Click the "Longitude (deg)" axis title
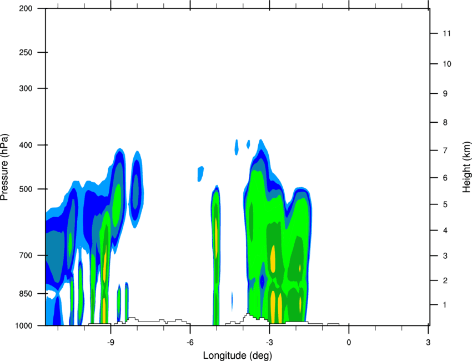This screenshot has width=472, height=361. [x=238, y=355]
